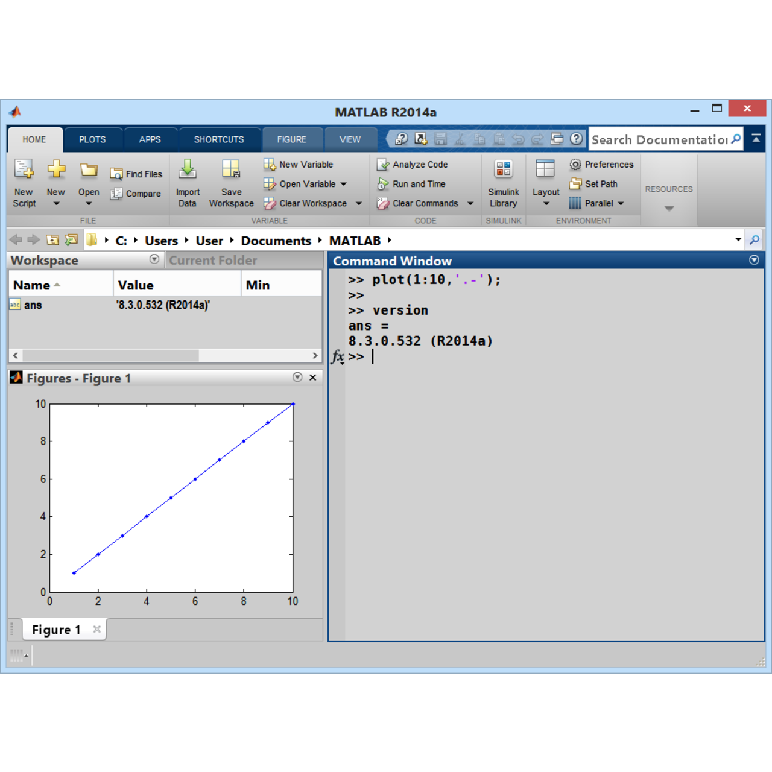The image size is (772, 772).
Task: Expand the Clear Commands dropdown arrow
Action: 470,204
